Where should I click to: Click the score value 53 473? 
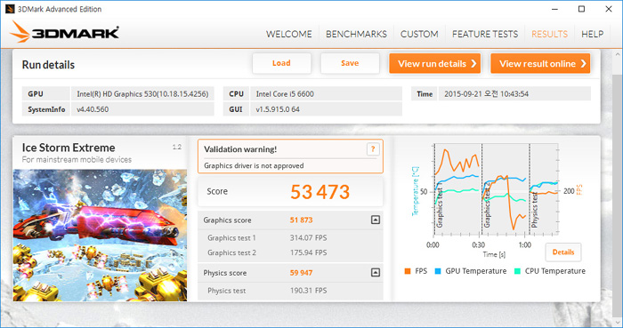(x=320, y=192)
